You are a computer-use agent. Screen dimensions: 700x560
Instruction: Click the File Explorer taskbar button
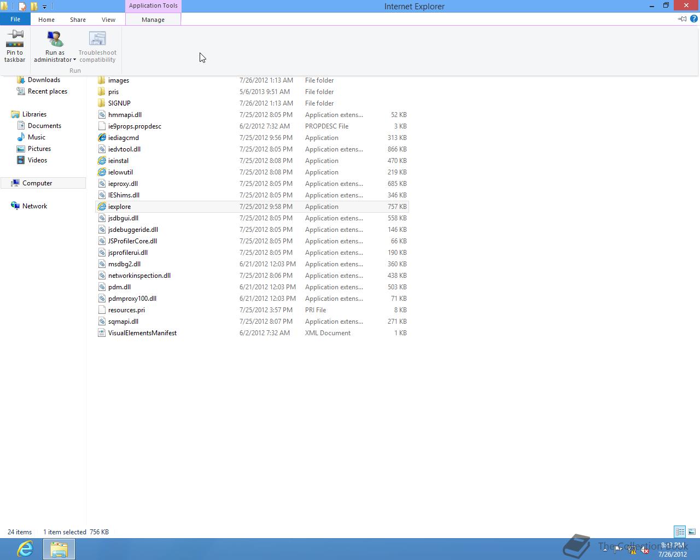pos(59,549)
